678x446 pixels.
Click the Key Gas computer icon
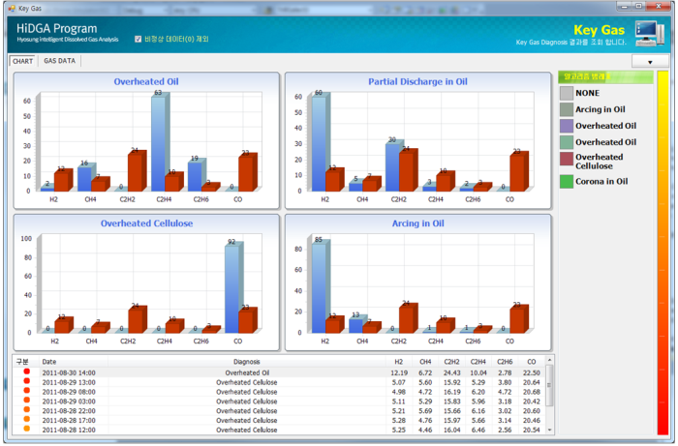pos(650,33)
